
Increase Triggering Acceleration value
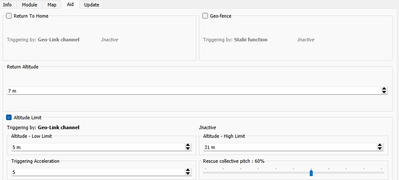(x=188, y=170)
